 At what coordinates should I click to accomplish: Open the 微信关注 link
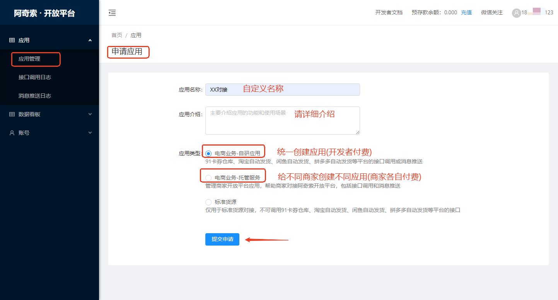click(x=492, y=13)
